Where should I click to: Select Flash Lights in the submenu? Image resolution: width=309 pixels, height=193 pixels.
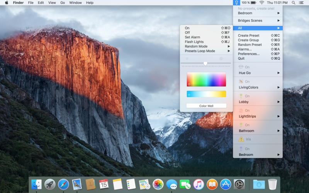click(x=194, y=42)
